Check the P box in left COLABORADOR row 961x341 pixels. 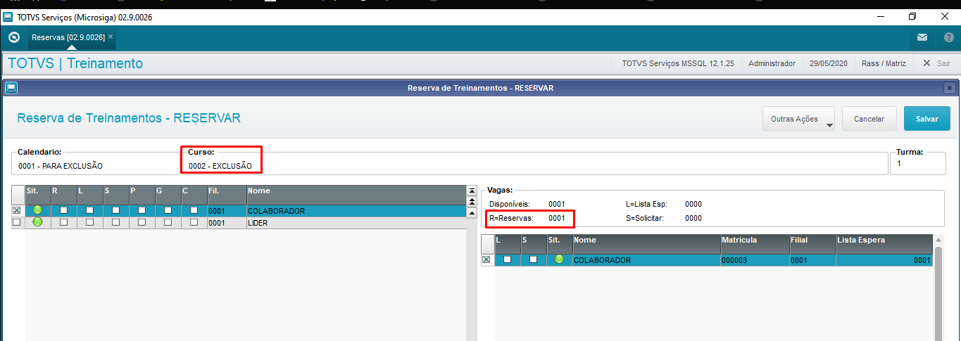pyautogui.click(x=142, y=210)
